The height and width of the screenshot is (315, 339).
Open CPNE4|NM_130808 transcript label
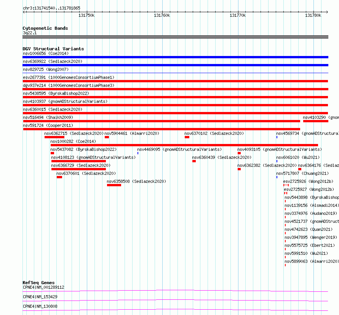[x=40, y=306]
